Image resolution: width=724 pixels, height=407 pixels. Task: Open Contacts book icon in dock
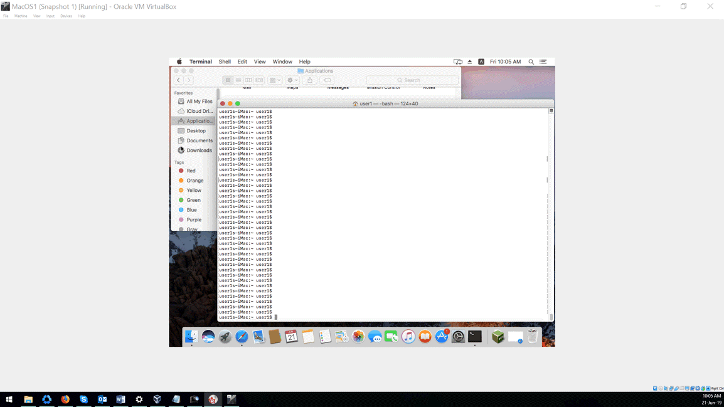(275, 336)
